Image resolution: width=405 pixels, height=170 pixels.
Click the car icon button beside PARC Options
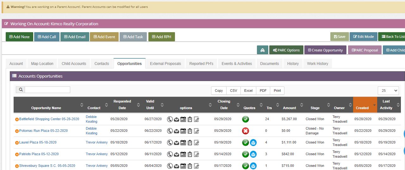point(263,50)
